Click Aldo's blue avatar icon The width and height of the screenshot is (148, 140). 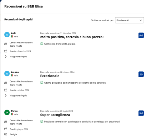click(7, 35)
